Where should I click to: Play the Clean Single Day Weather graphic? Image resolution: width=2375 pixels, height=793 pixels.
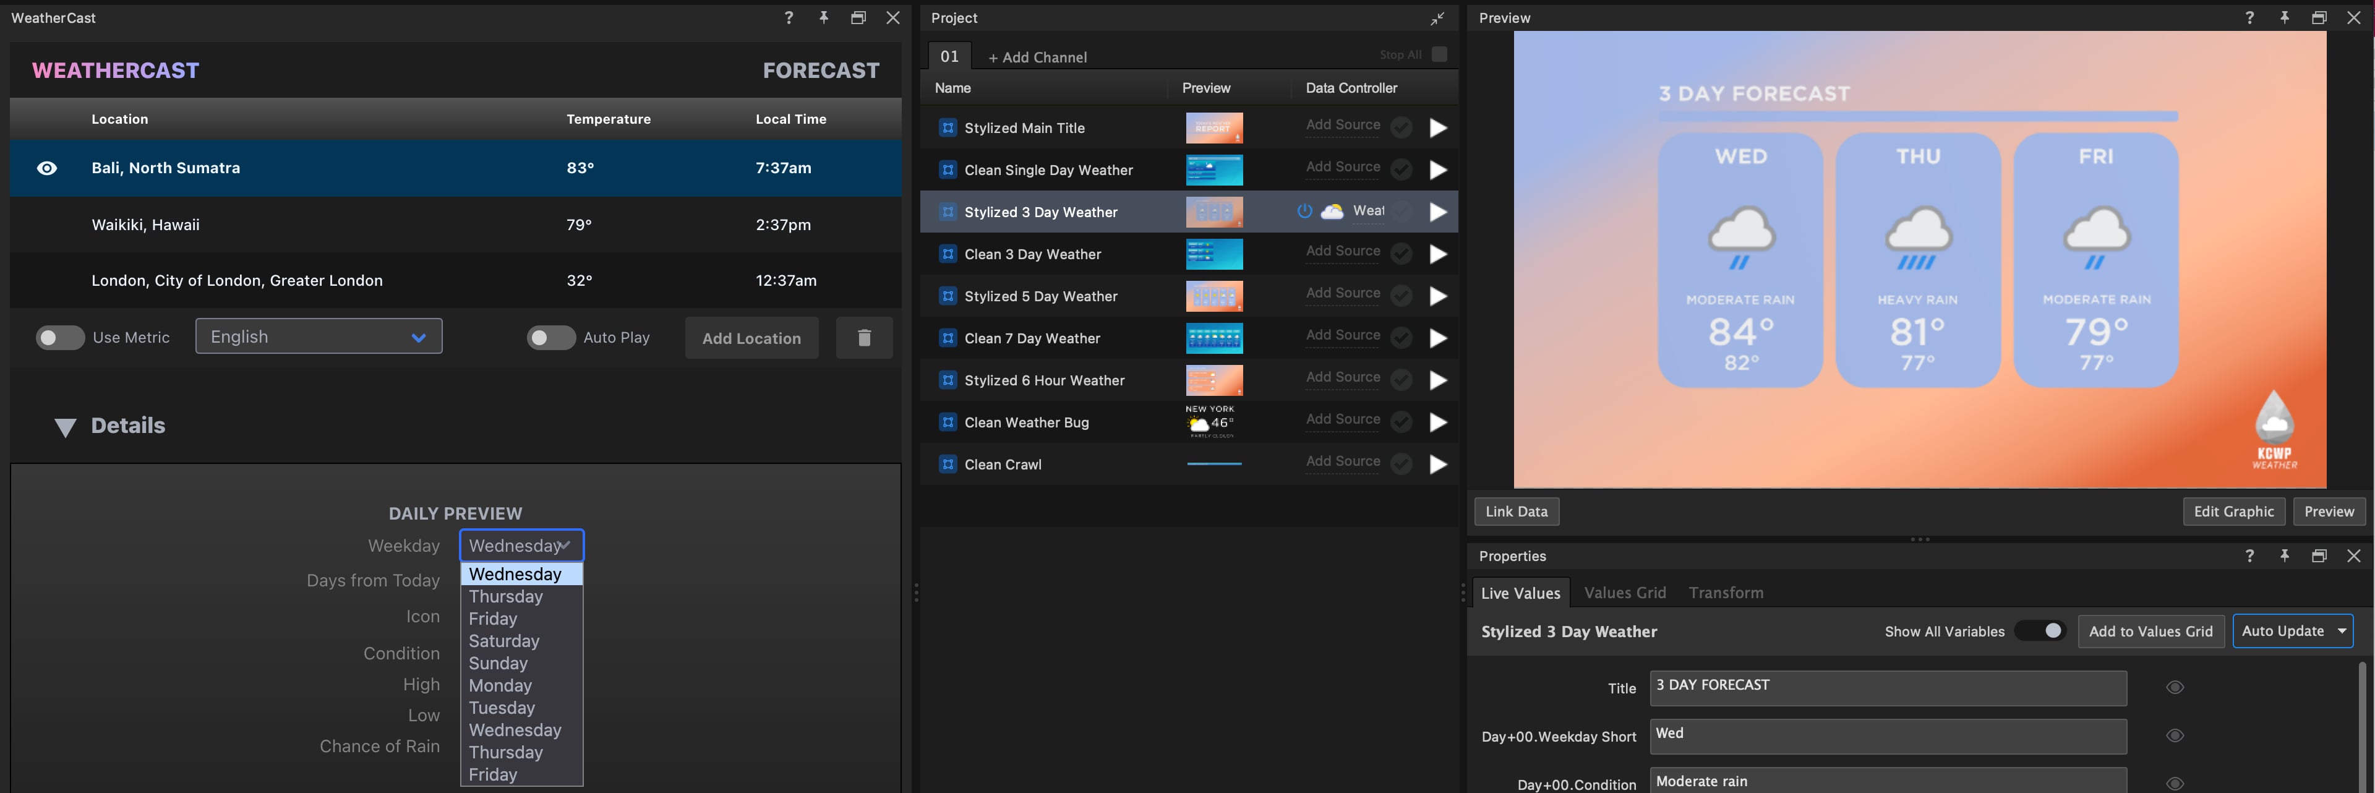tap(1438, 169)
